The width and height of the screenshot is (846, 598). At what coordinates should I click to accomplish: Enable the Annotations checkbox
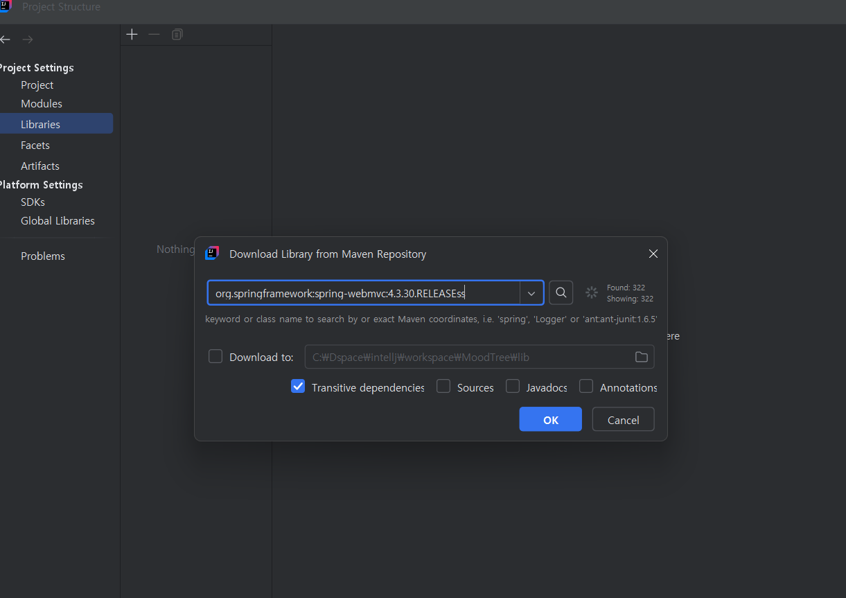pyautogui.click(x=586, y=387)
